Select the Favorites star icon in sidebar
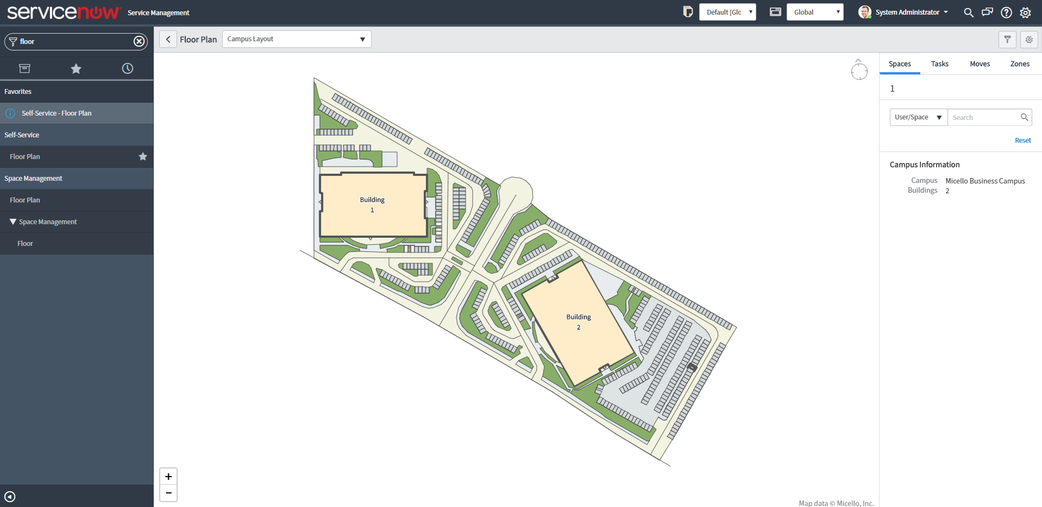Viewport: 1042px width, 507px height. point(76,68)
